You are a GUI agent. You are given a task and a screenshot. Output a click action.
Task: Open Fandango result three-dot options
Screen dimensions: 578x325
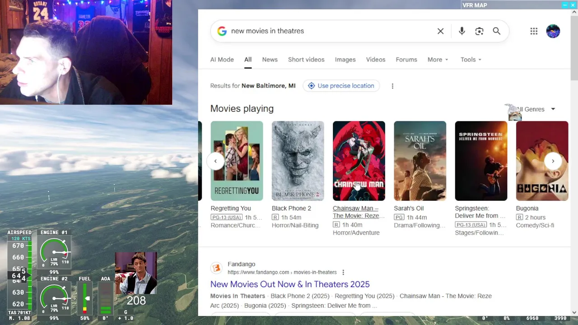point(343,272)
